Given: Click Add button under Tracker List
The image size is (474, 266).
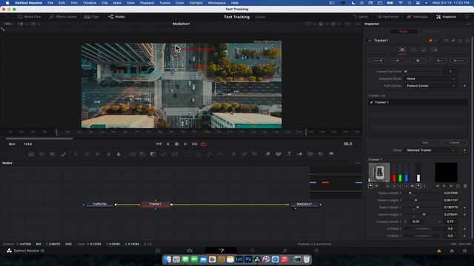Looking at the screenshot, I should (425, 143).
